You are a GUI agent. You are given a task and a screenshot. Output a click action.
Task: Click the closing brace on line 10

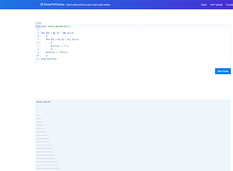[x=47, y=55]
